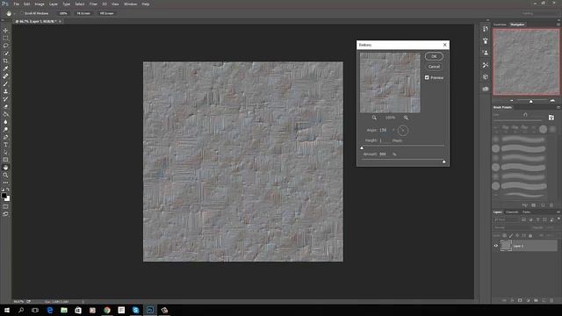562x316 pixels.
Task: Select the Blur tool
Action: 5,122
